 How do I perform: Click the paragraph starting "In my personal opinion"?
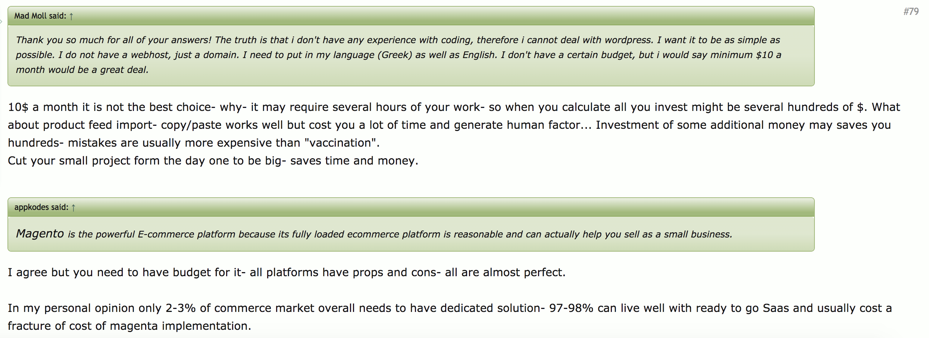[x=448, y=308]
